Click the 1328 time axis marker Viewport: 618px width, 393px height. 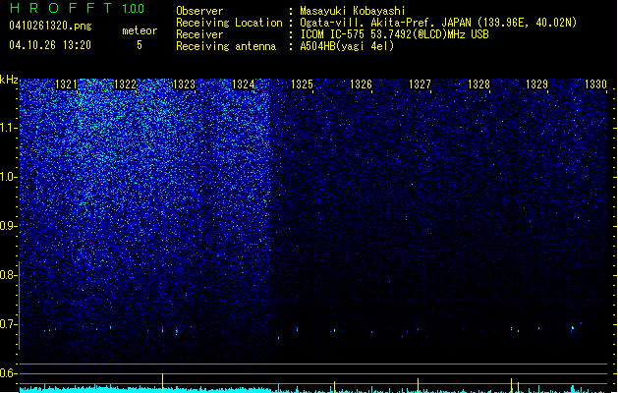point(478,84)
